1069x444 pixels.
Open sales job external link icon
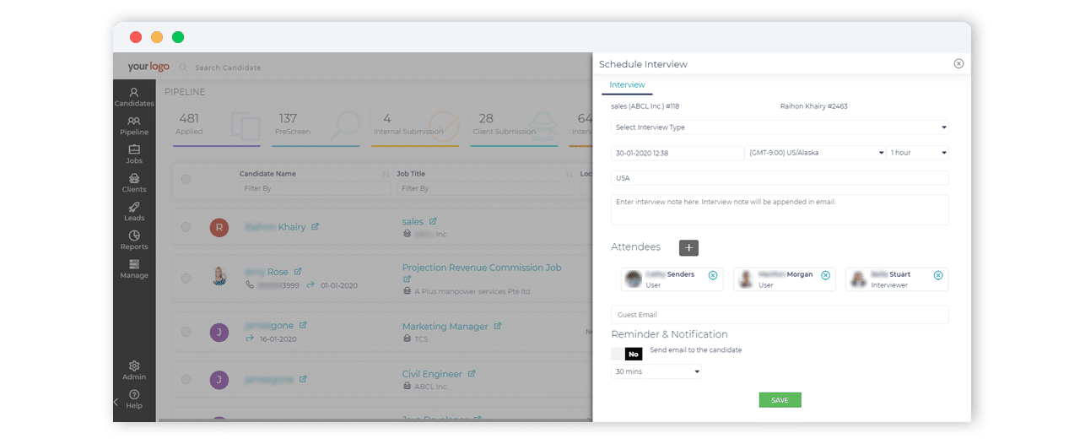[x=433, y=221]
